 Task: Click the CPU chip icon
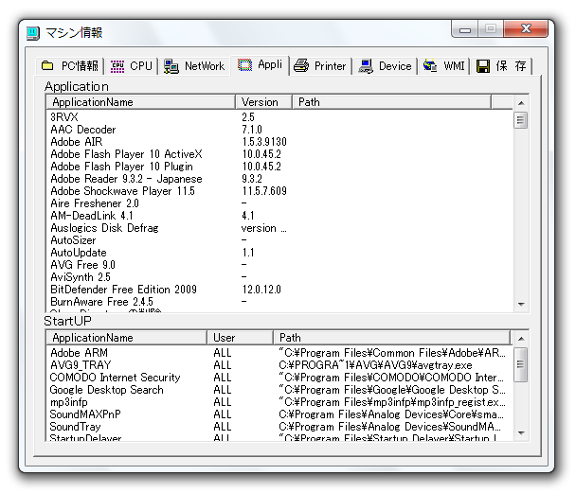point(117,66)
